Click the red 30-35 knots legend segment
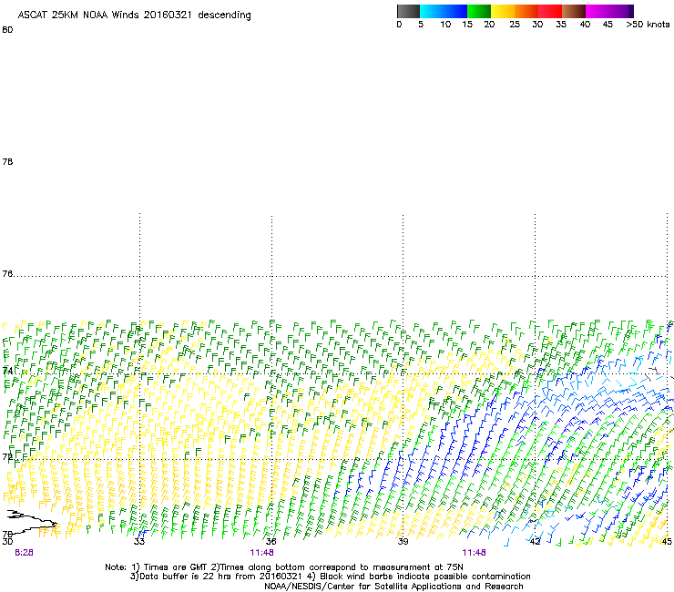The height and width of the screenshot is (592, 674). (x=550, y=11)
